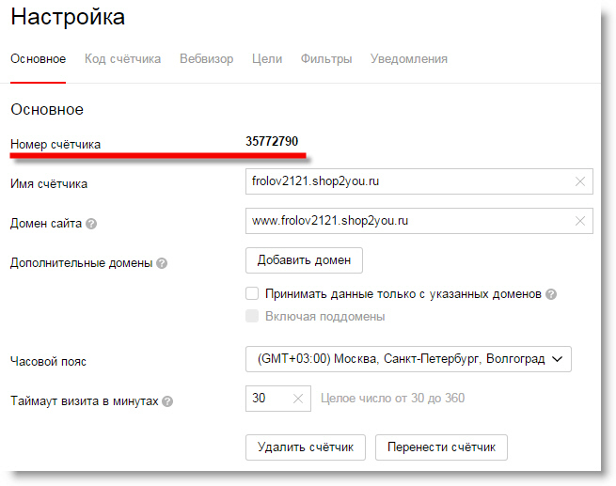
Task: Toggle the Включая поддомены checkbox
Action: [x=252, y=316]
